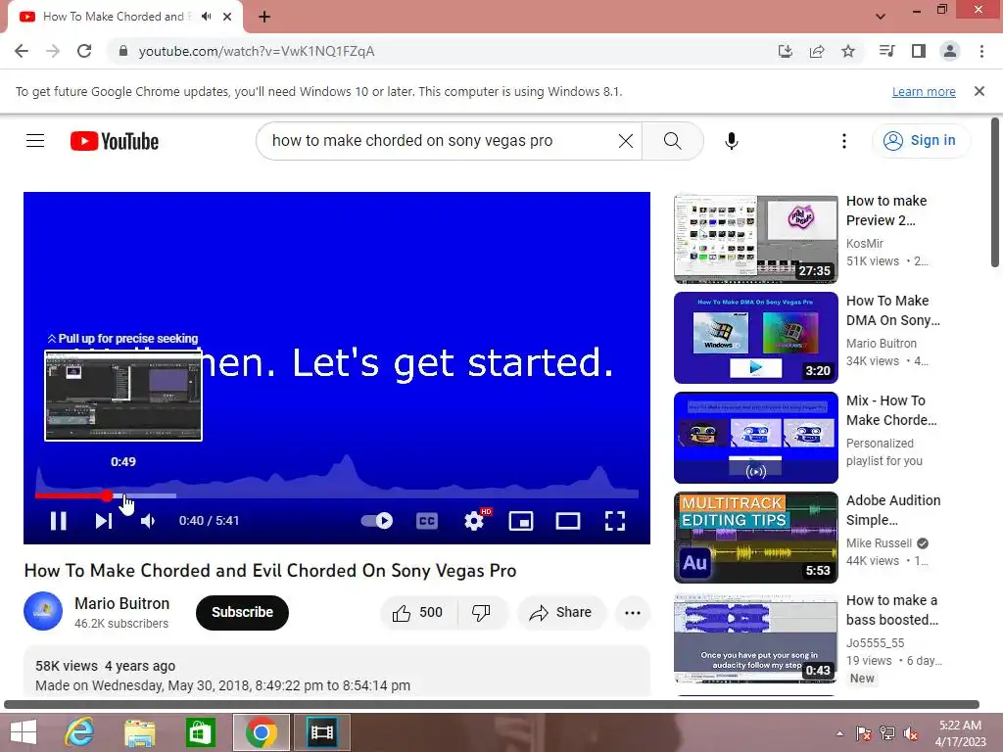Share this page from address bar
The width and height of the screenshot is (1003, 752).
(x=817, y=51)
